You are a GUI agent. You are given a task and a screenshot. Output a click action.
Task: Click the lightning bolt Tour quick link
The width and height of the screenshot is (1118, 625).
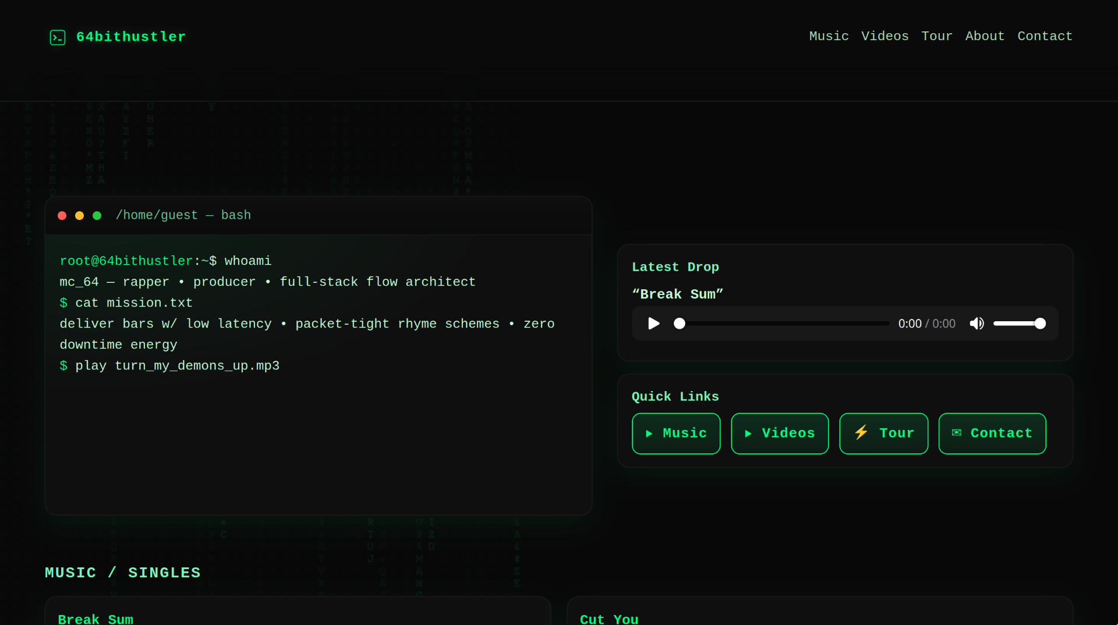883,434
